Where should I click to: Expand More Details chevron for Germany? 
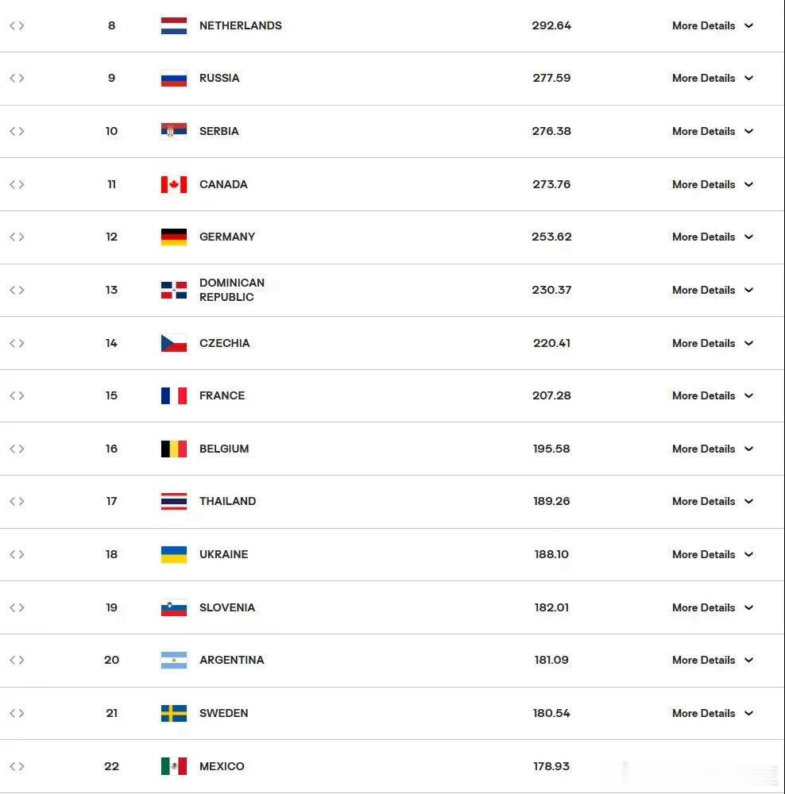748,237
